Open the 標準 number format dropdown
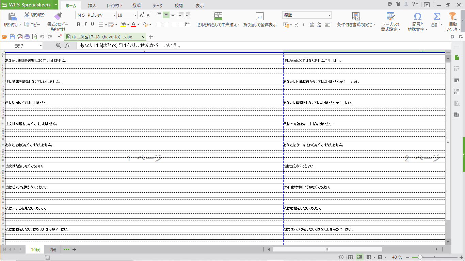This screenshot has height=261, width=465. 330,15
